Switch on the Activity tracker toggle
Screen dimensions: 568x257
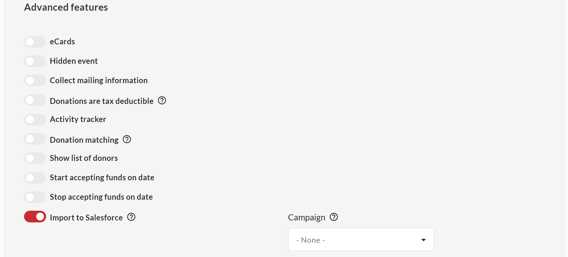[x=35, y=119]
